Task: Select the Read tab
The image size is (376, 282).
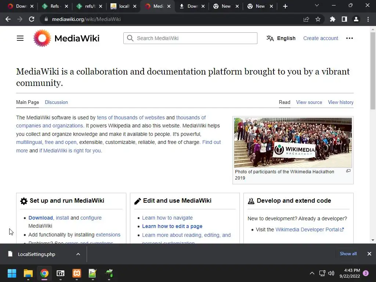Action: point(285,102)
